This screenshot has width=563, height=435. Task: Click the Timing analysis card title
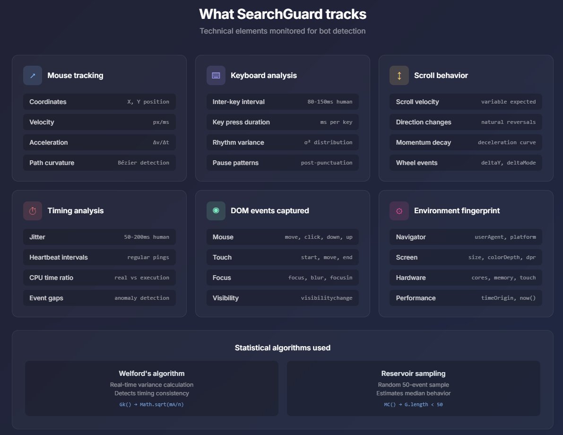(x=76, y=211)
